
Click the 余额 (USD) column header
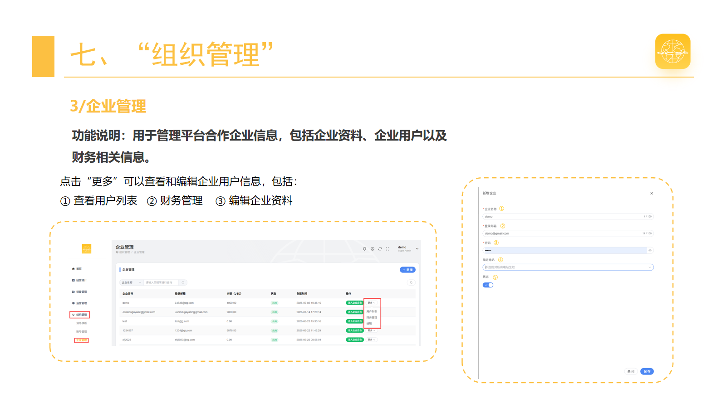point(234,294)
